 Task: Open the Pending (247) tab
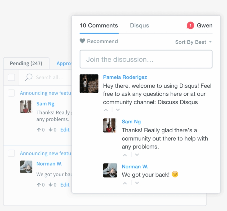tap(26, 63)
